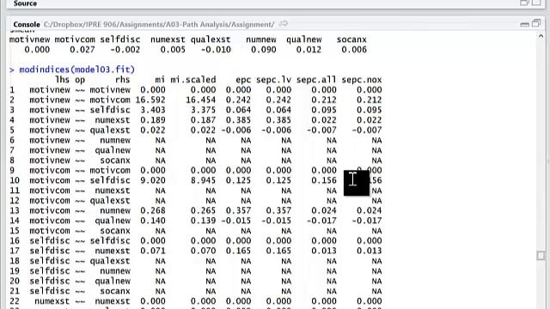Image resolution: width=550 pixels, height=309 pixels.
Task: Click the value 0.090 under numnew
Action: (264, 50)
